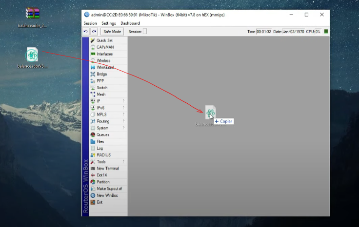Expand the Routing submenu
The image size is (359, 227).
tap(103, 121)
